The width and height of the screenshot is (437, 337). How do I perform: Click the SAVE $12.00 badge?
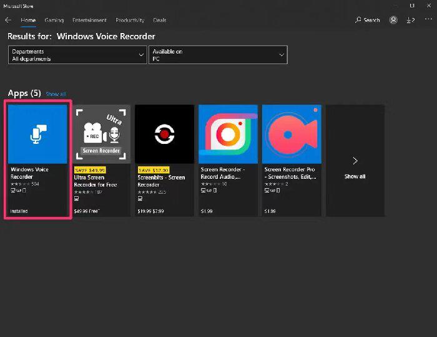[154, 170]
